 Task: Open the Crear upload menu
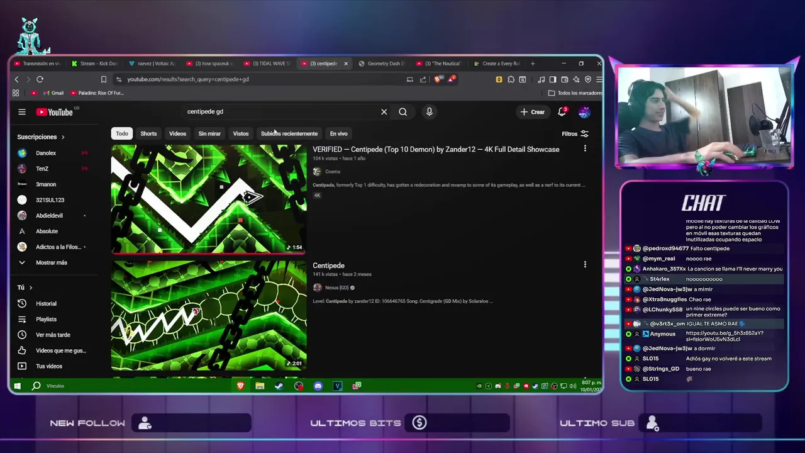point(533,112)
